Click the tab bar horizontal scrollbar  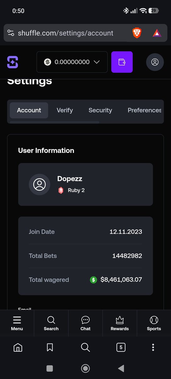[x=55, y=122]
